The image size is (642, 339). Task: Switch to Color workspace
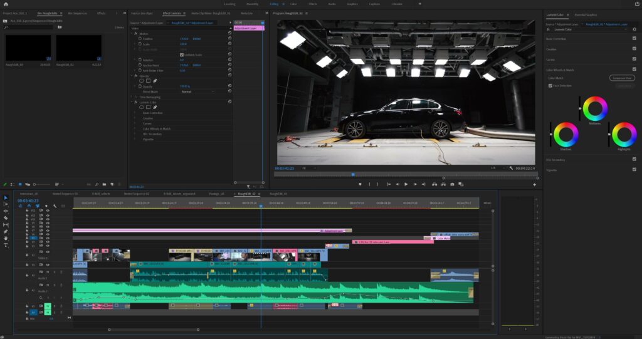(293, 4)
